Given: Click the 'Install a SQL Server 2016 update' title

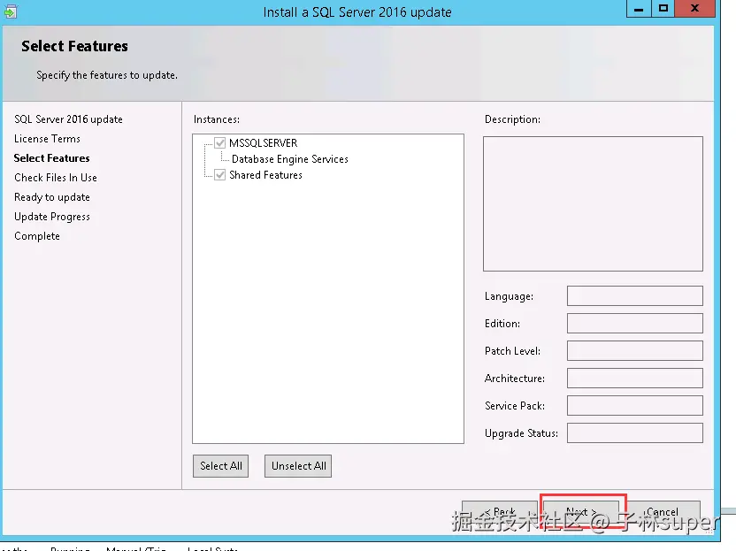Looking at the screenshot, I should coord(357,12).
